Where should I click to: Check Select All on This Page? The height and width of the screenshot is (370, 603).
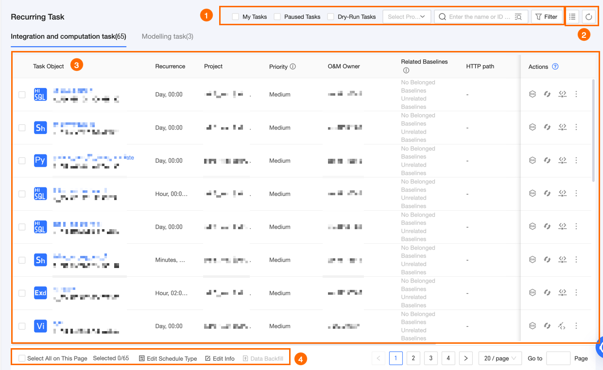point(22,358)
